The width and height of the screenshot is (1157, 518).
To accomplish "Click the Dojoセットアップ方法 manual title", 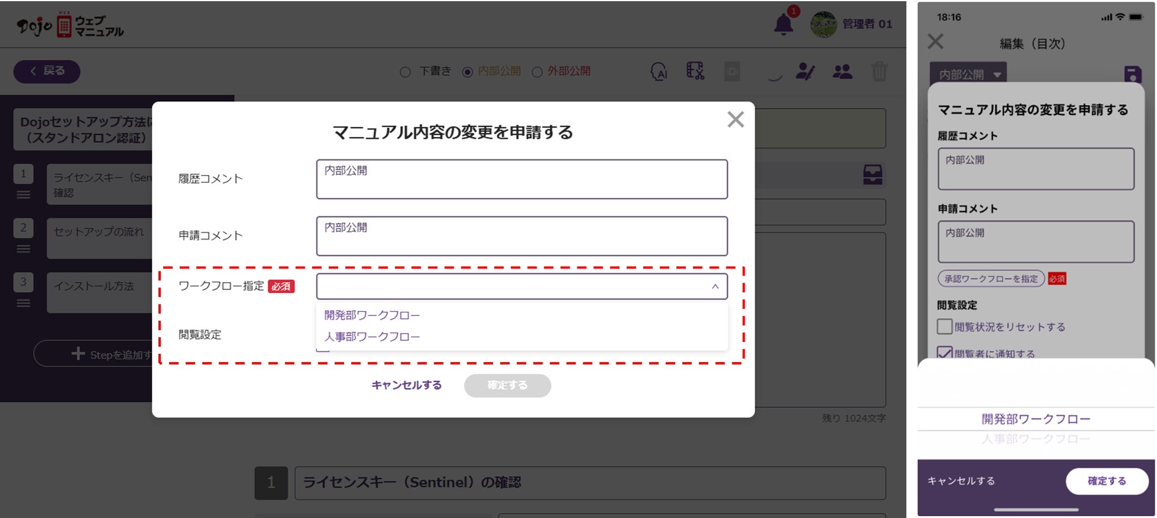I will coord(83,129).
